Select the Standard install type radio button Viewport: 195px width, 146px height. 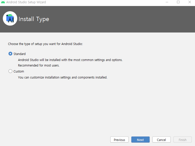(x=10, y=54)
